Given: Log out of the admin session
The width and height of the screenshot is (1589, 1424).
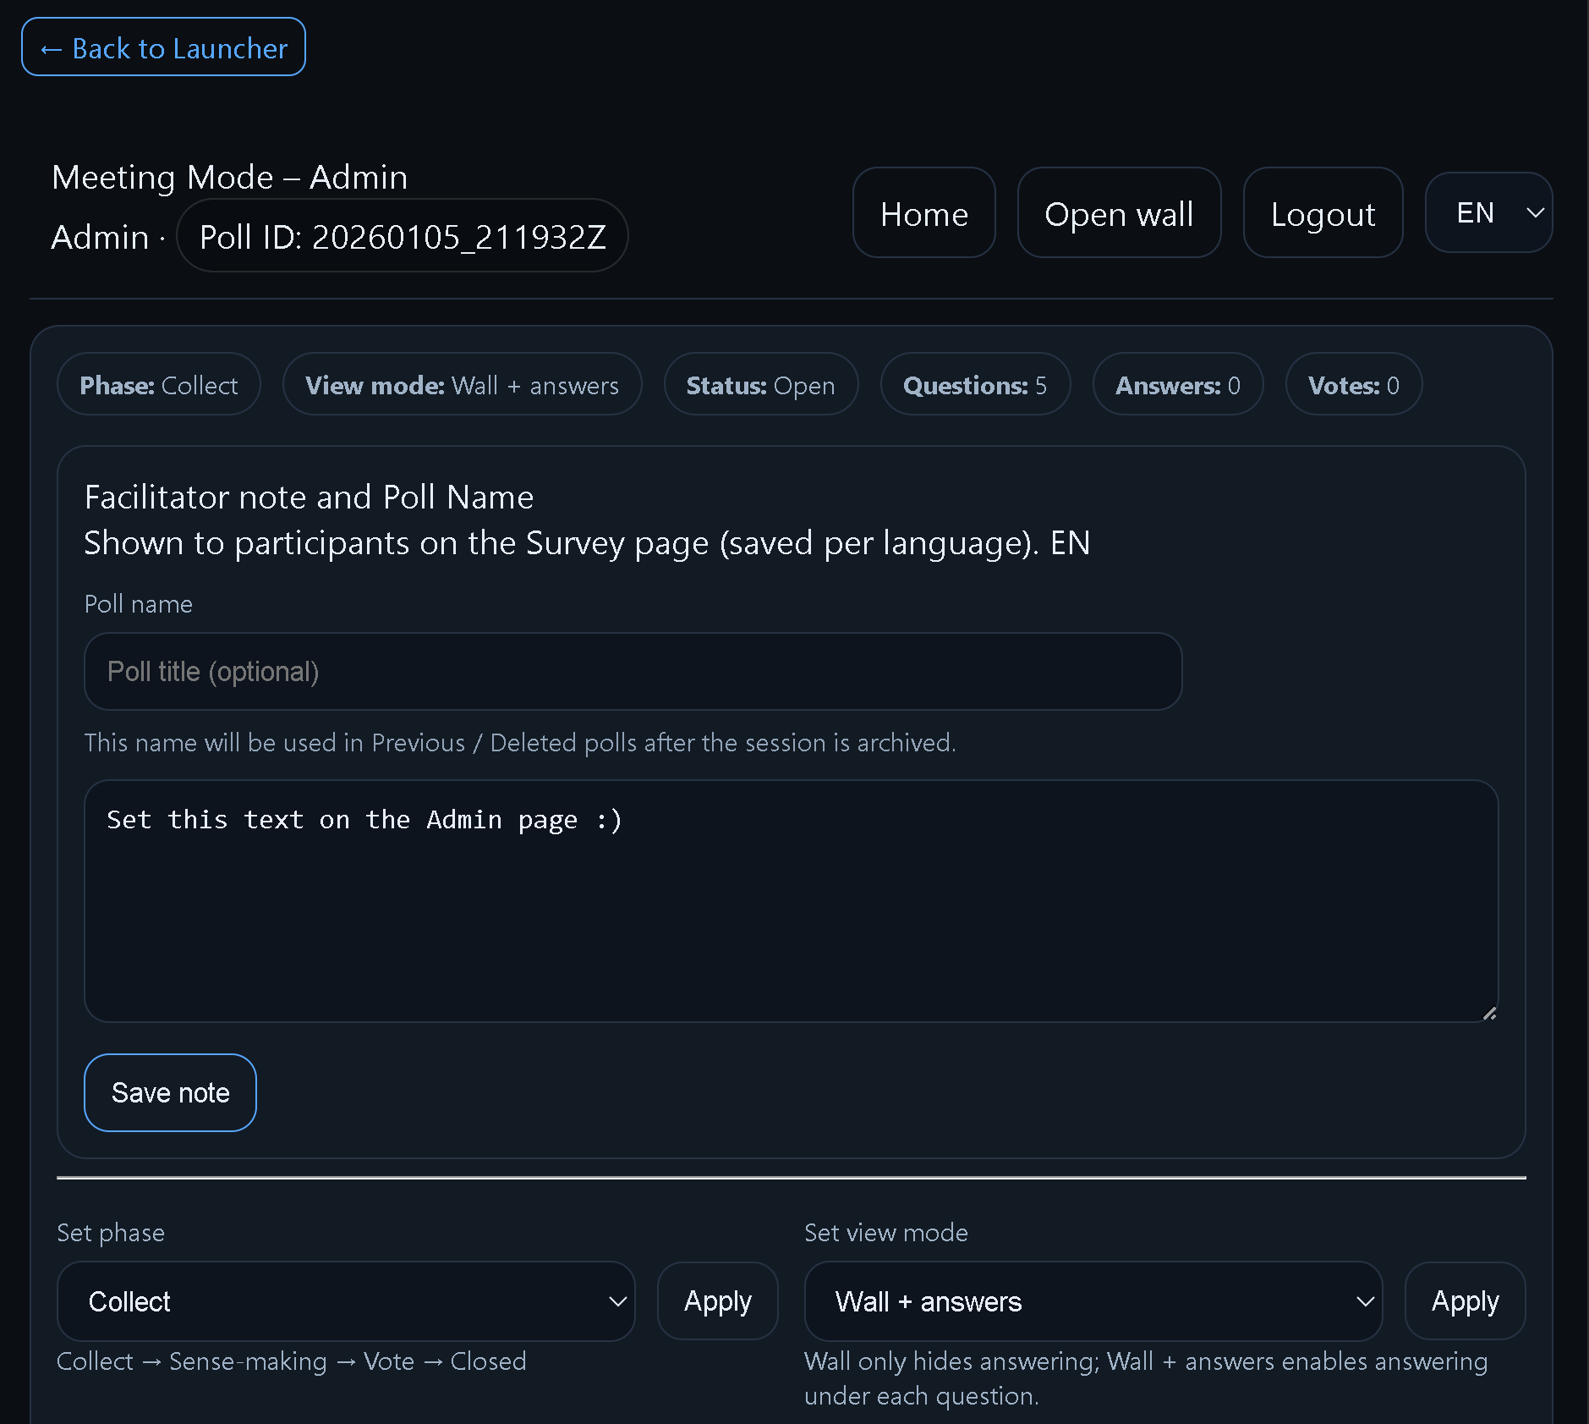Looking at the screenshot, I should pos(1322,213).
